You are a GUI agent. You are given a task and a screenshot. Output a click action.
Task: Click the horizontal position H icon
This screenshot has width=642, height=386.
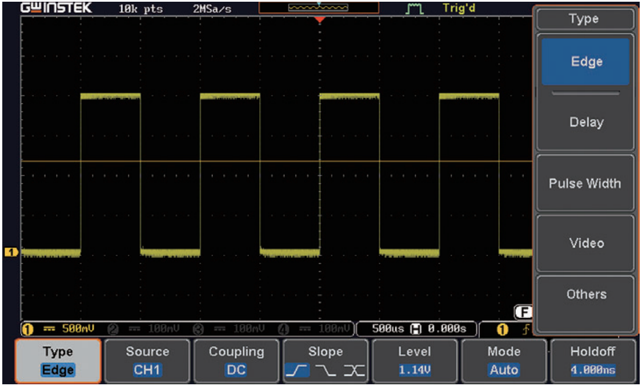(x=416, y=329)
